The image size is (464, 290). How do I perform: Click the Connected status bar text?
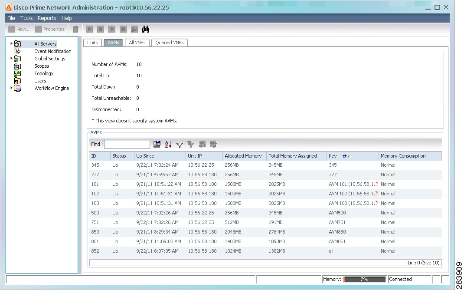(400, 279)
